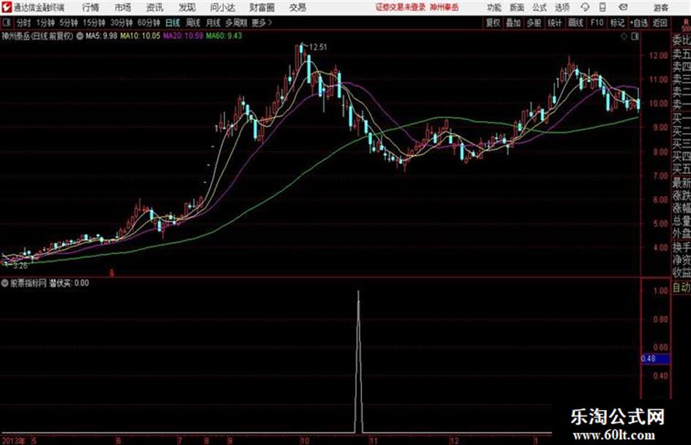691x445 pixels.
Task: Expand the 更多 periods chevron
Action: (x=270, y=23)
